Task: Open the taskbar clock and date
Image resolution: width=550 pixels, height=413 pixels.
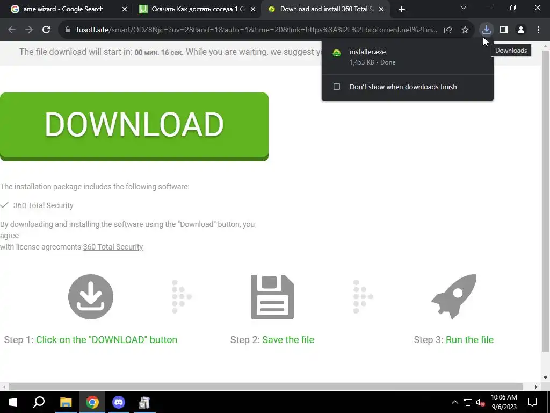Action: (504, 402)
